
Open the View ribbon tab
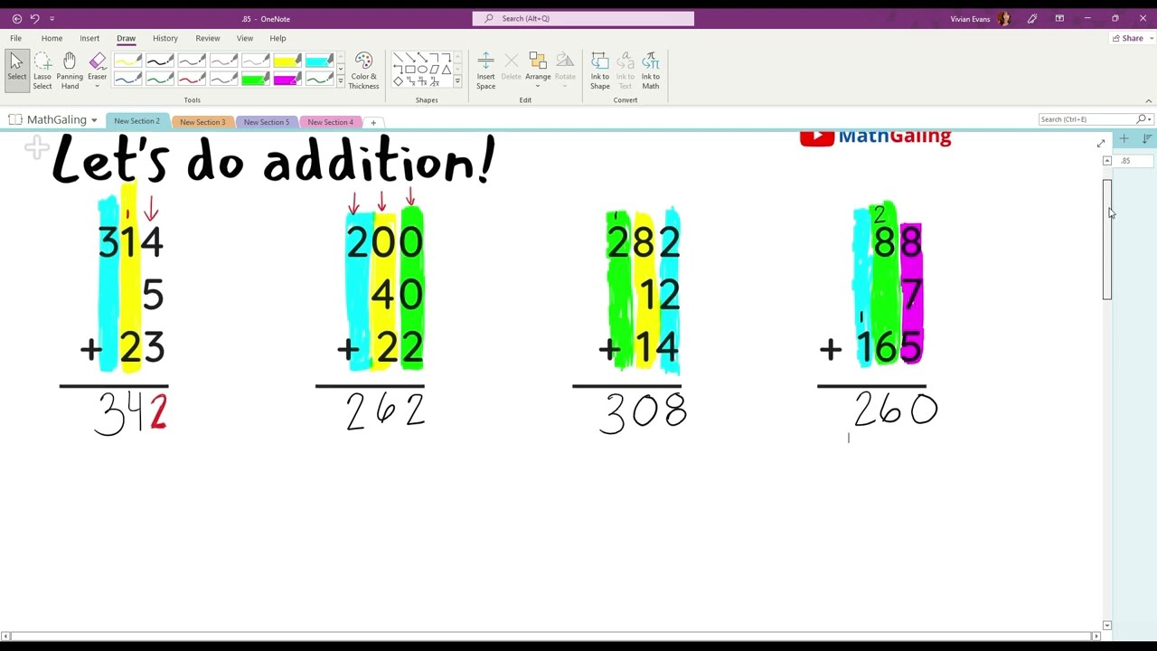click(245, 38)
